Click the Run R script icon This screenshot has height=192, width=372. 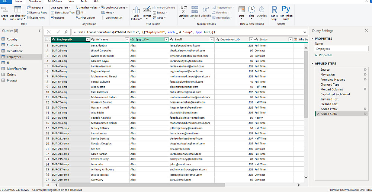click(x=274, y=10)
